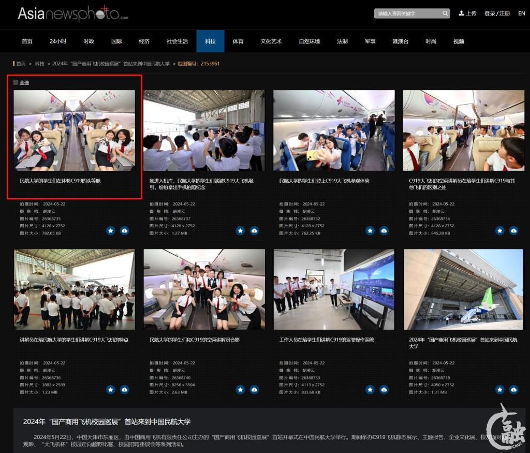The image size is (530, 453).
Task: Open the first-class cabin students thumbnail
Action: point(74,130)
